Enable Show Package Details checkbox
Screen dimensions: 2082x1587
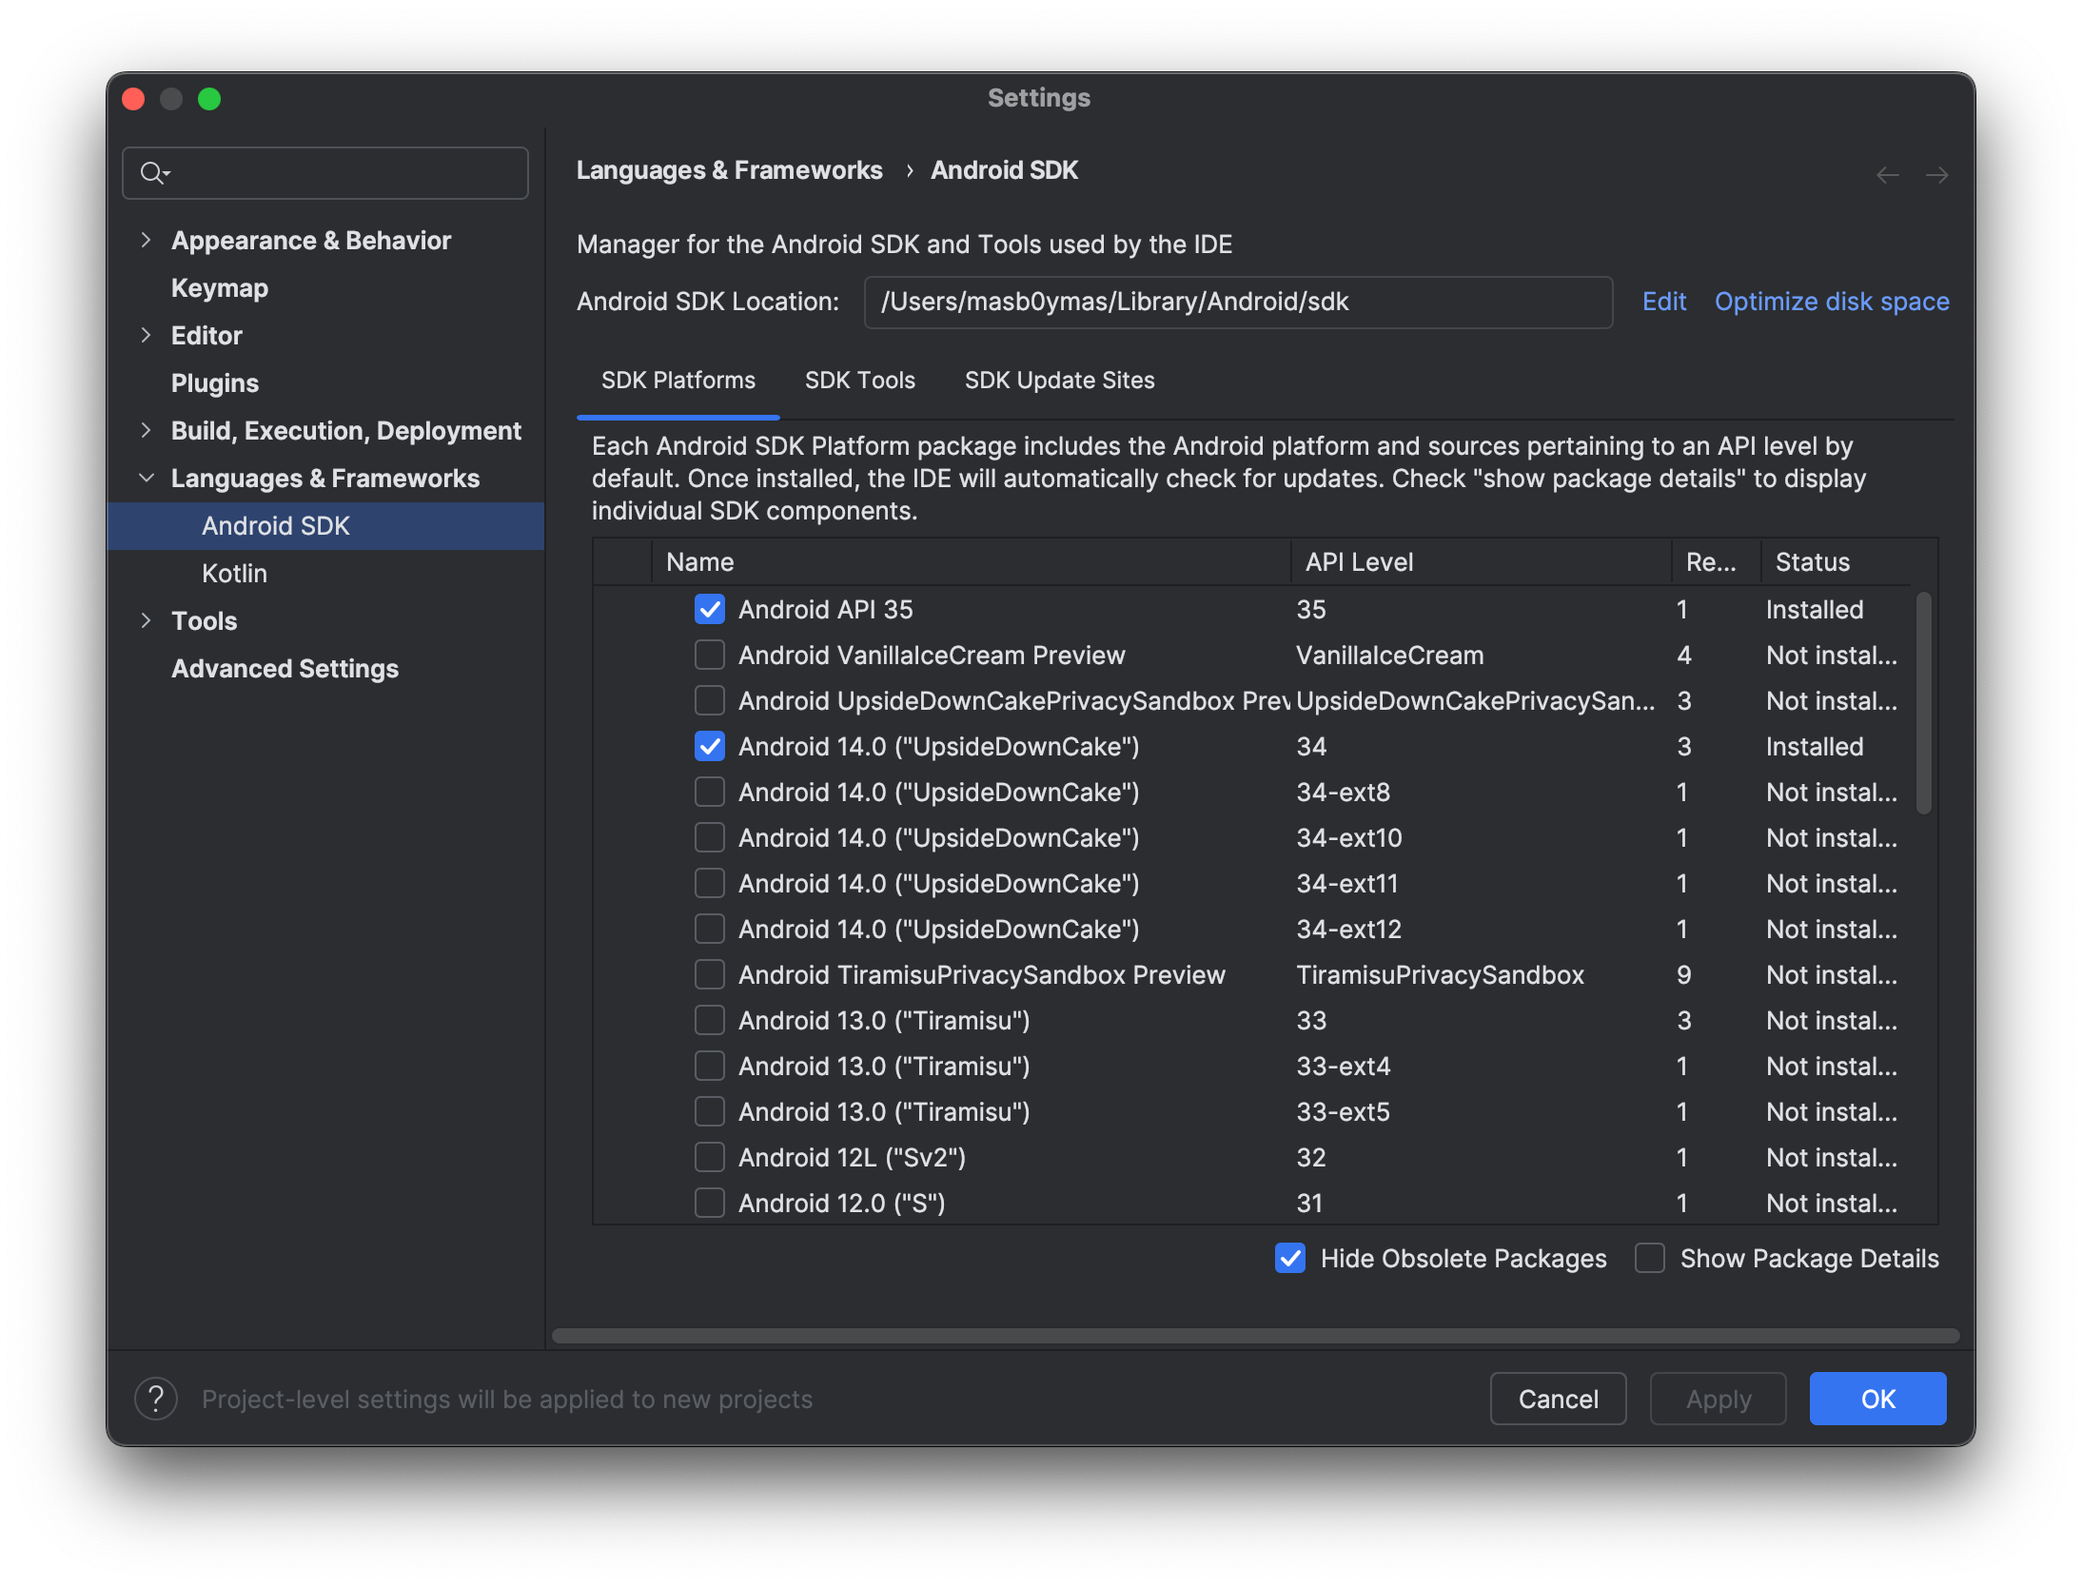pyautogui.click(x=1650, y=1259)
